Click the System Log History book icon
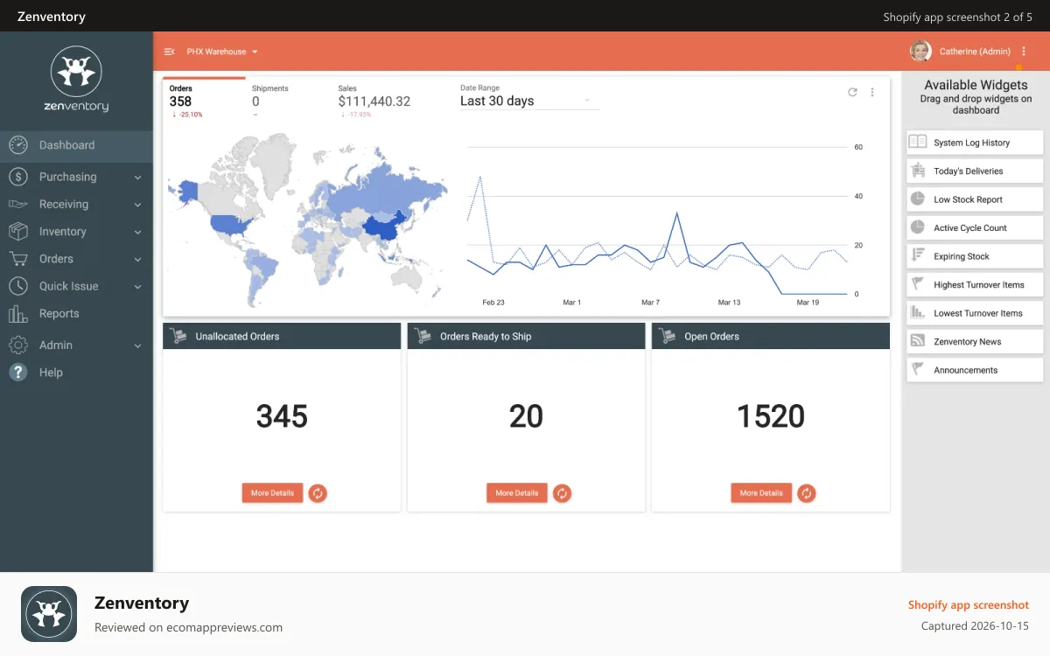This screenshot has height=656, width=1050. coord(918,142)
